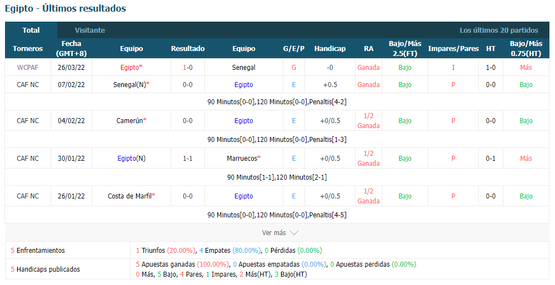This screenshot has width=555, height=285.
Task: Open red Egipto team link dated 26/03/22
Action: pyautogui.click(x=131, y=67)
